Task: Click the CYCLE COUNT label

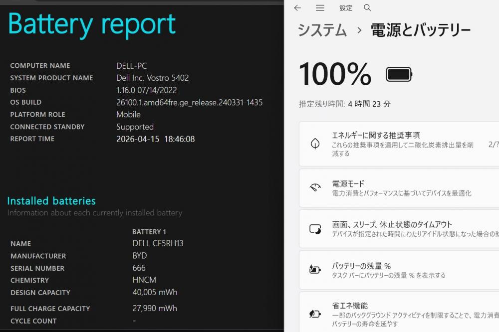Action: pos(33,321)
